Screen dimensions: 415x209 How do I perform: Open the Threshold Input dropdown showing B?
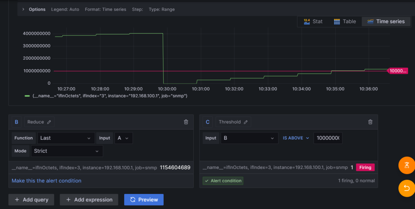(x=249, y=138)
